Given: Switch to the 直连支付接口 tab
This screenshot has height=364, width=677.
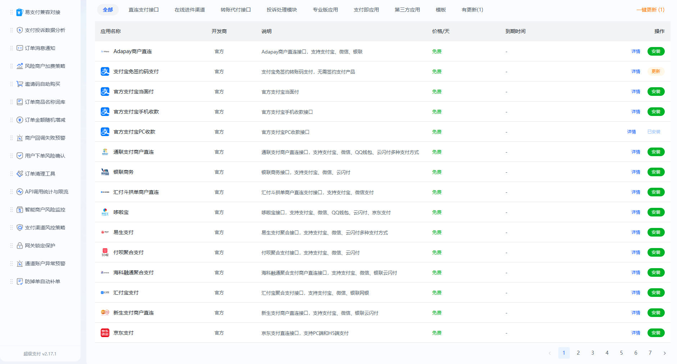Looking at the screenshot, I should coord(144,10).
